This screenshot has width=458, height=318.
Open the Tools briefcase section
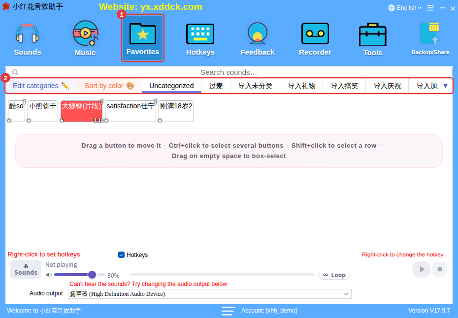point(373,39)
